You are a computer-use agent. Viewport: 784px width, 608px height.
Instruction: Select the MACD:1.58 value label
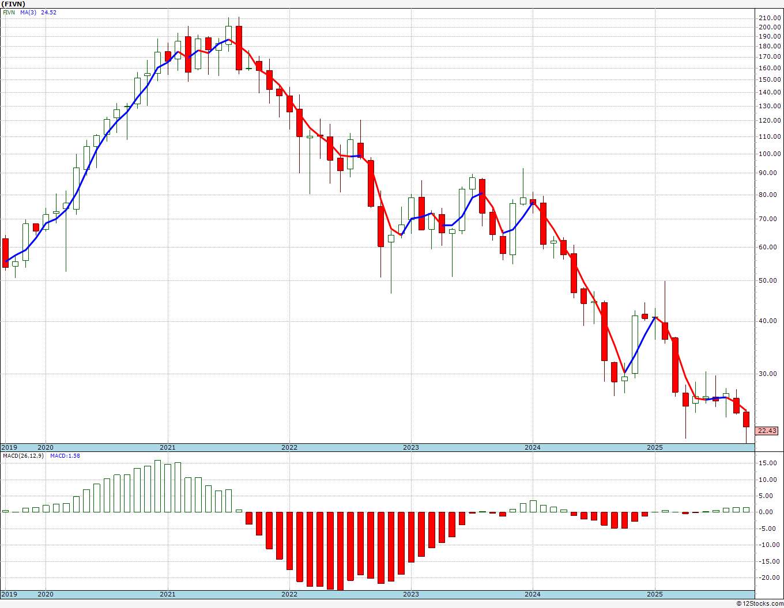(x=65, y=456)
